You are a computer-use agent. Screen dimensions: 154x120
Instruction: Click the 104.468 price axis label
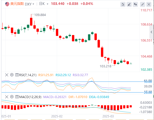146,57
